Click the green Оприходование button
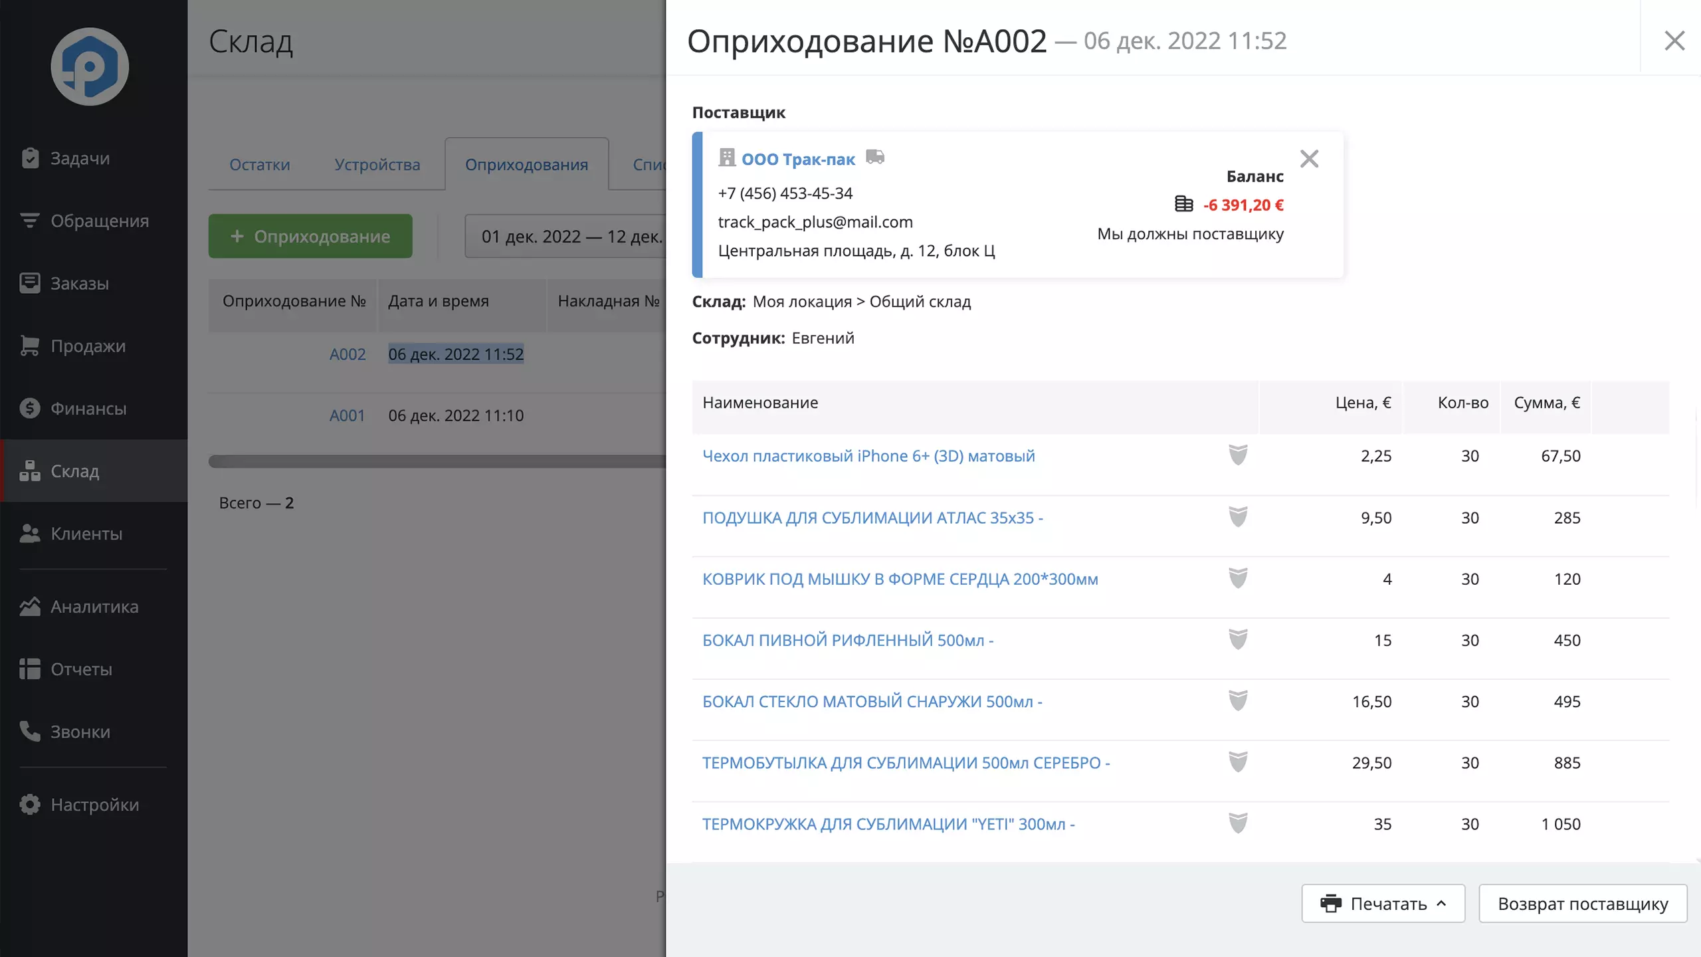 coord(310,236)
